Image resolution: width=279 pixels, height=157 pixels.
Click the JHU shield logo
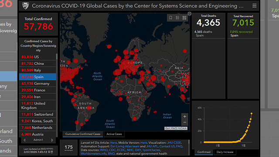point(25,6)
